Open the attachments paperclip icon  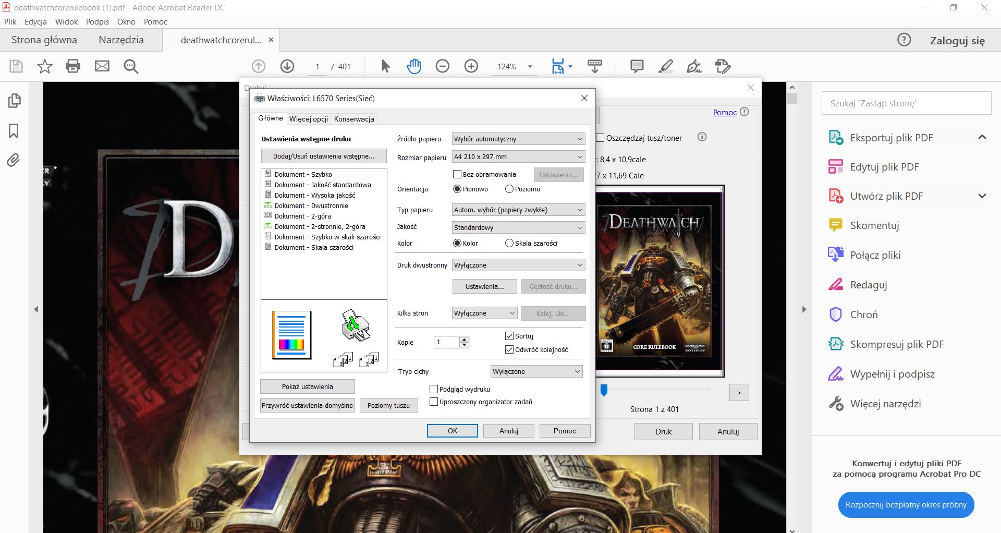(14, 160)
